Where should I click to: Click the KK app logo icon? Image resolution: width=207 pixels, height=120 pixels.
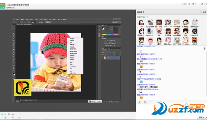[x=3, y=6]
